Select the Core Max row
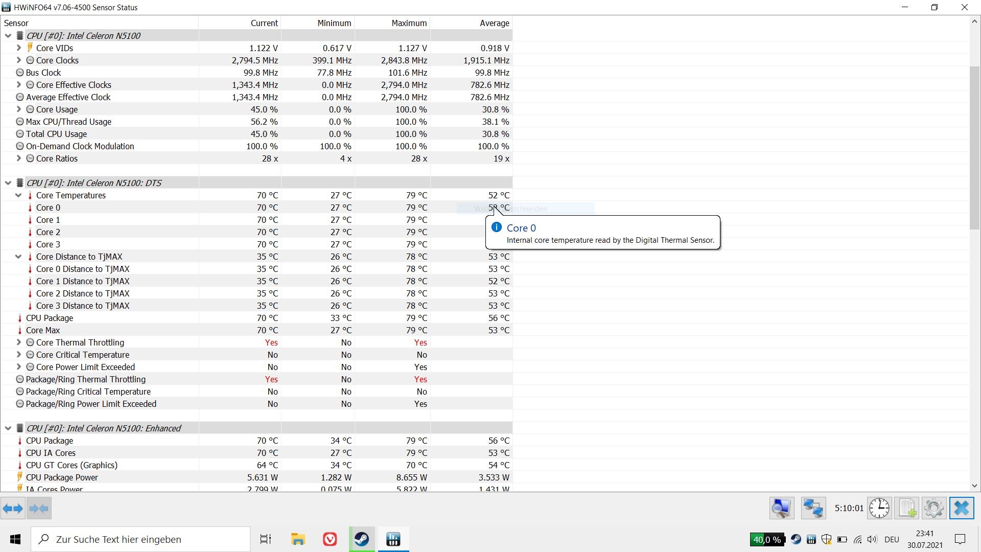Screen dimensions: 981x552 tap(256, 330)
